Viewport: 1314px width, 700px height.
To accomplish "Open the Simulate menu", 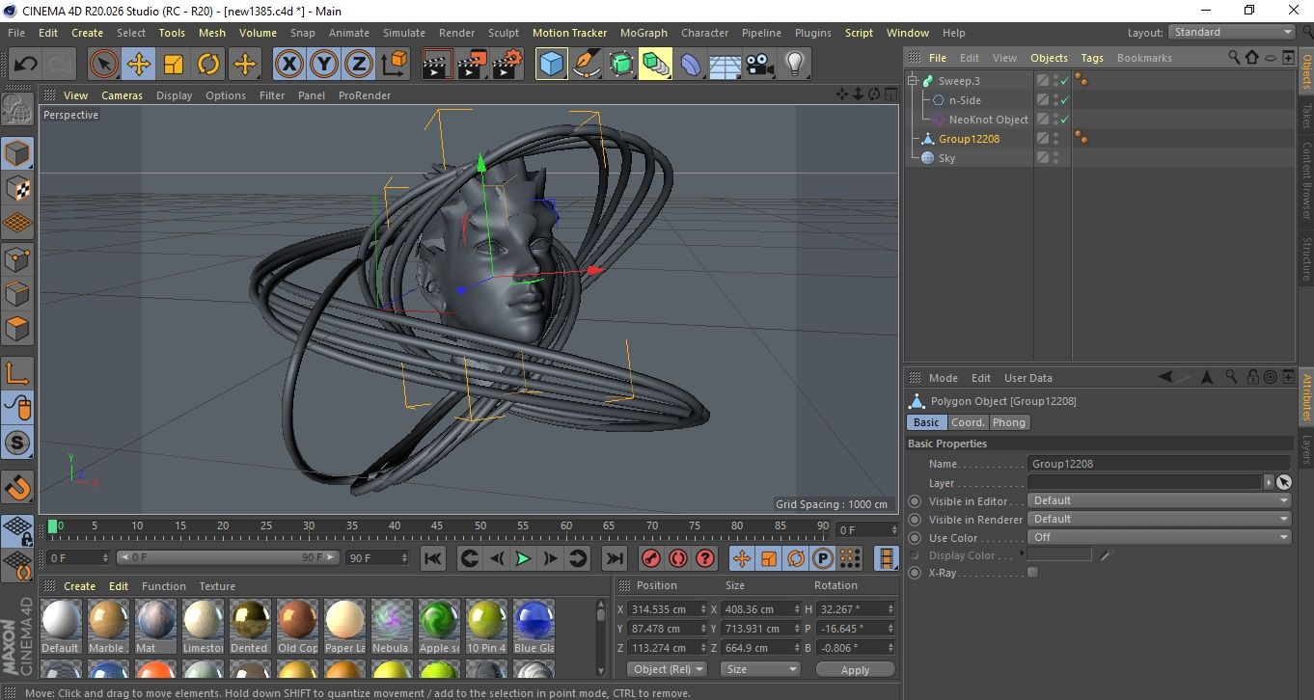I will coord(403,33).
